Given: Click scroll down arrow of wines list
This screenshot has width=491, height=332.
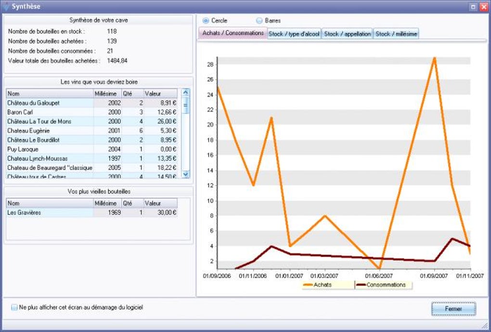Looking at the screenshot, I should [x=186, y=174].
